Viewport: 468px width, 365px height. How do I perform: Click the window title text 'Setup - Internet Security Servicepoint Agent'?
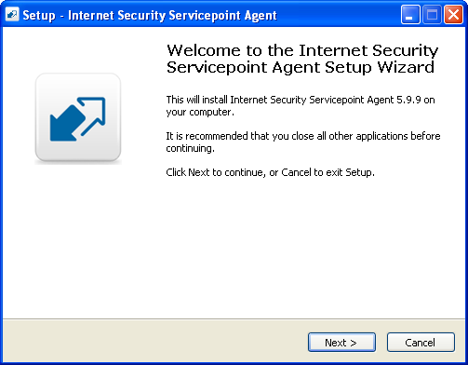pyautogui.click(x=150, y=16)
